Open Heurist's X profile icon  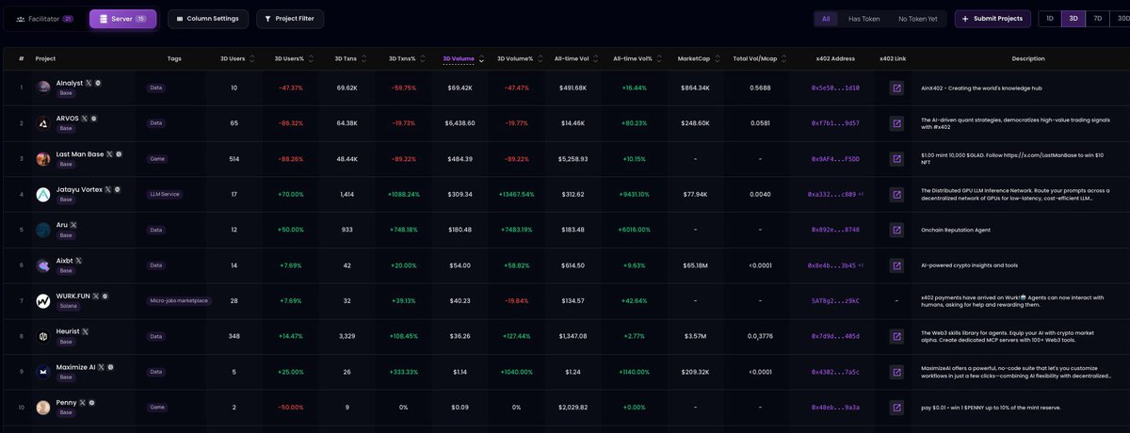(85, 331)
